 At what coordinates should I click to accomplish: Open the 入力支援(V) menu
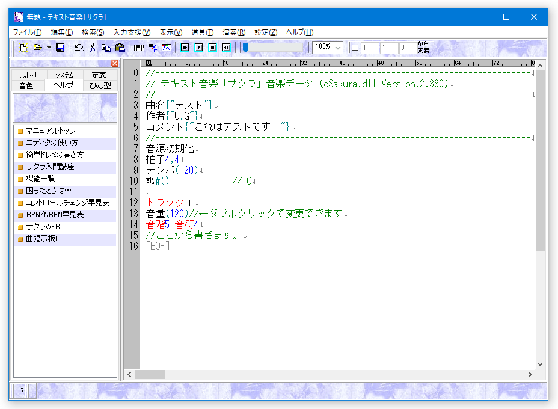tap(132, 32)
